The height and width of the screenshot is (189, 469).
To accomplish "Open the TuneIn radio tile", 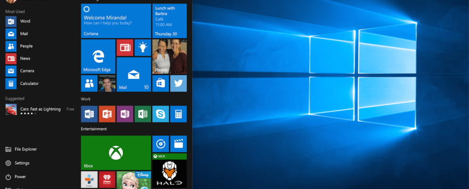I will pos(89,180).
